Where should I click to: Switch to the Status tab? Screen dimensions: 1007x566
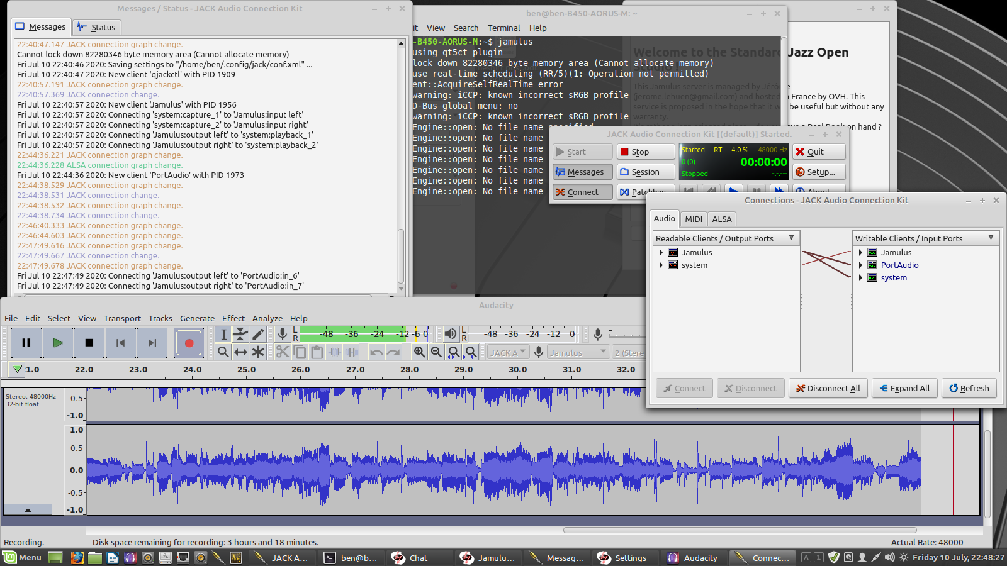coord(96,27)
